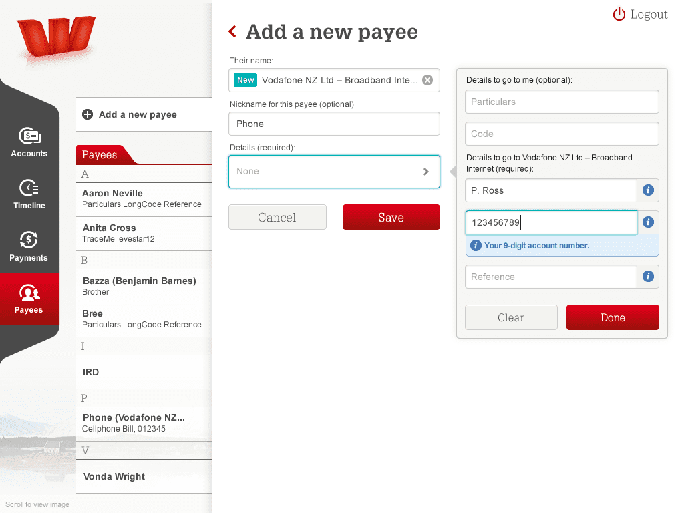Select the Payees sidebar icon
Screen dimensions: 684x513
(29, 293)
